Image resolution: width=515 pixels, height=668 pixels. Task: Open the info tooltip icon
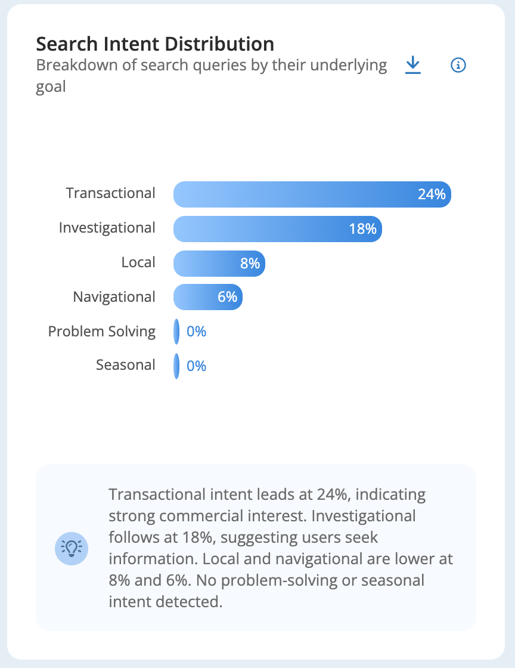(458, 65)
